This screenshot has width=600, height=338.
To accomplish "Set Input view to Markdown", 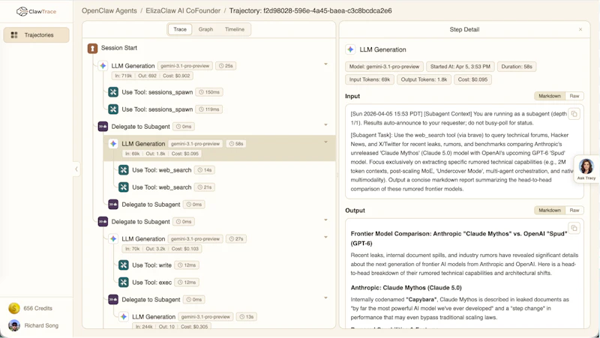I will click(x=550, y=96).
